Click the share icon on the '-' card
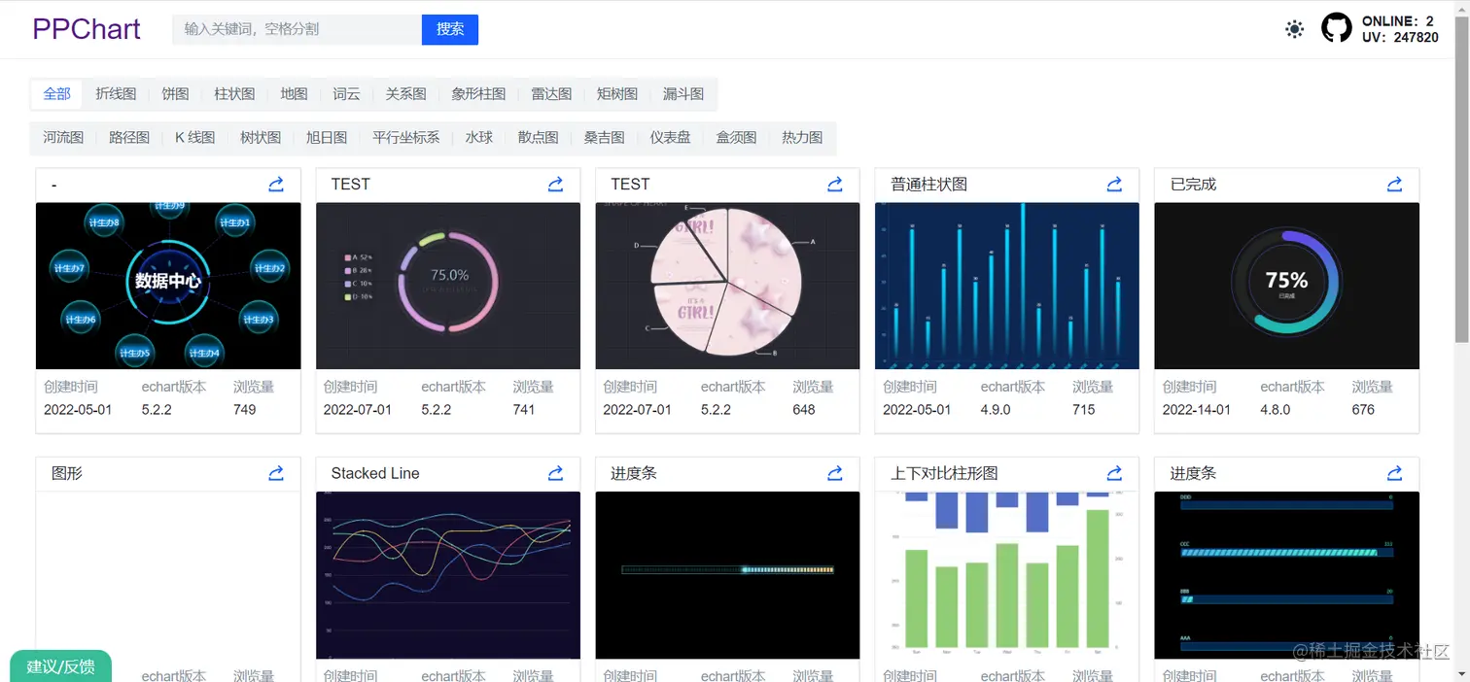This screenshot has width=1470, height=682. point(276,184)
